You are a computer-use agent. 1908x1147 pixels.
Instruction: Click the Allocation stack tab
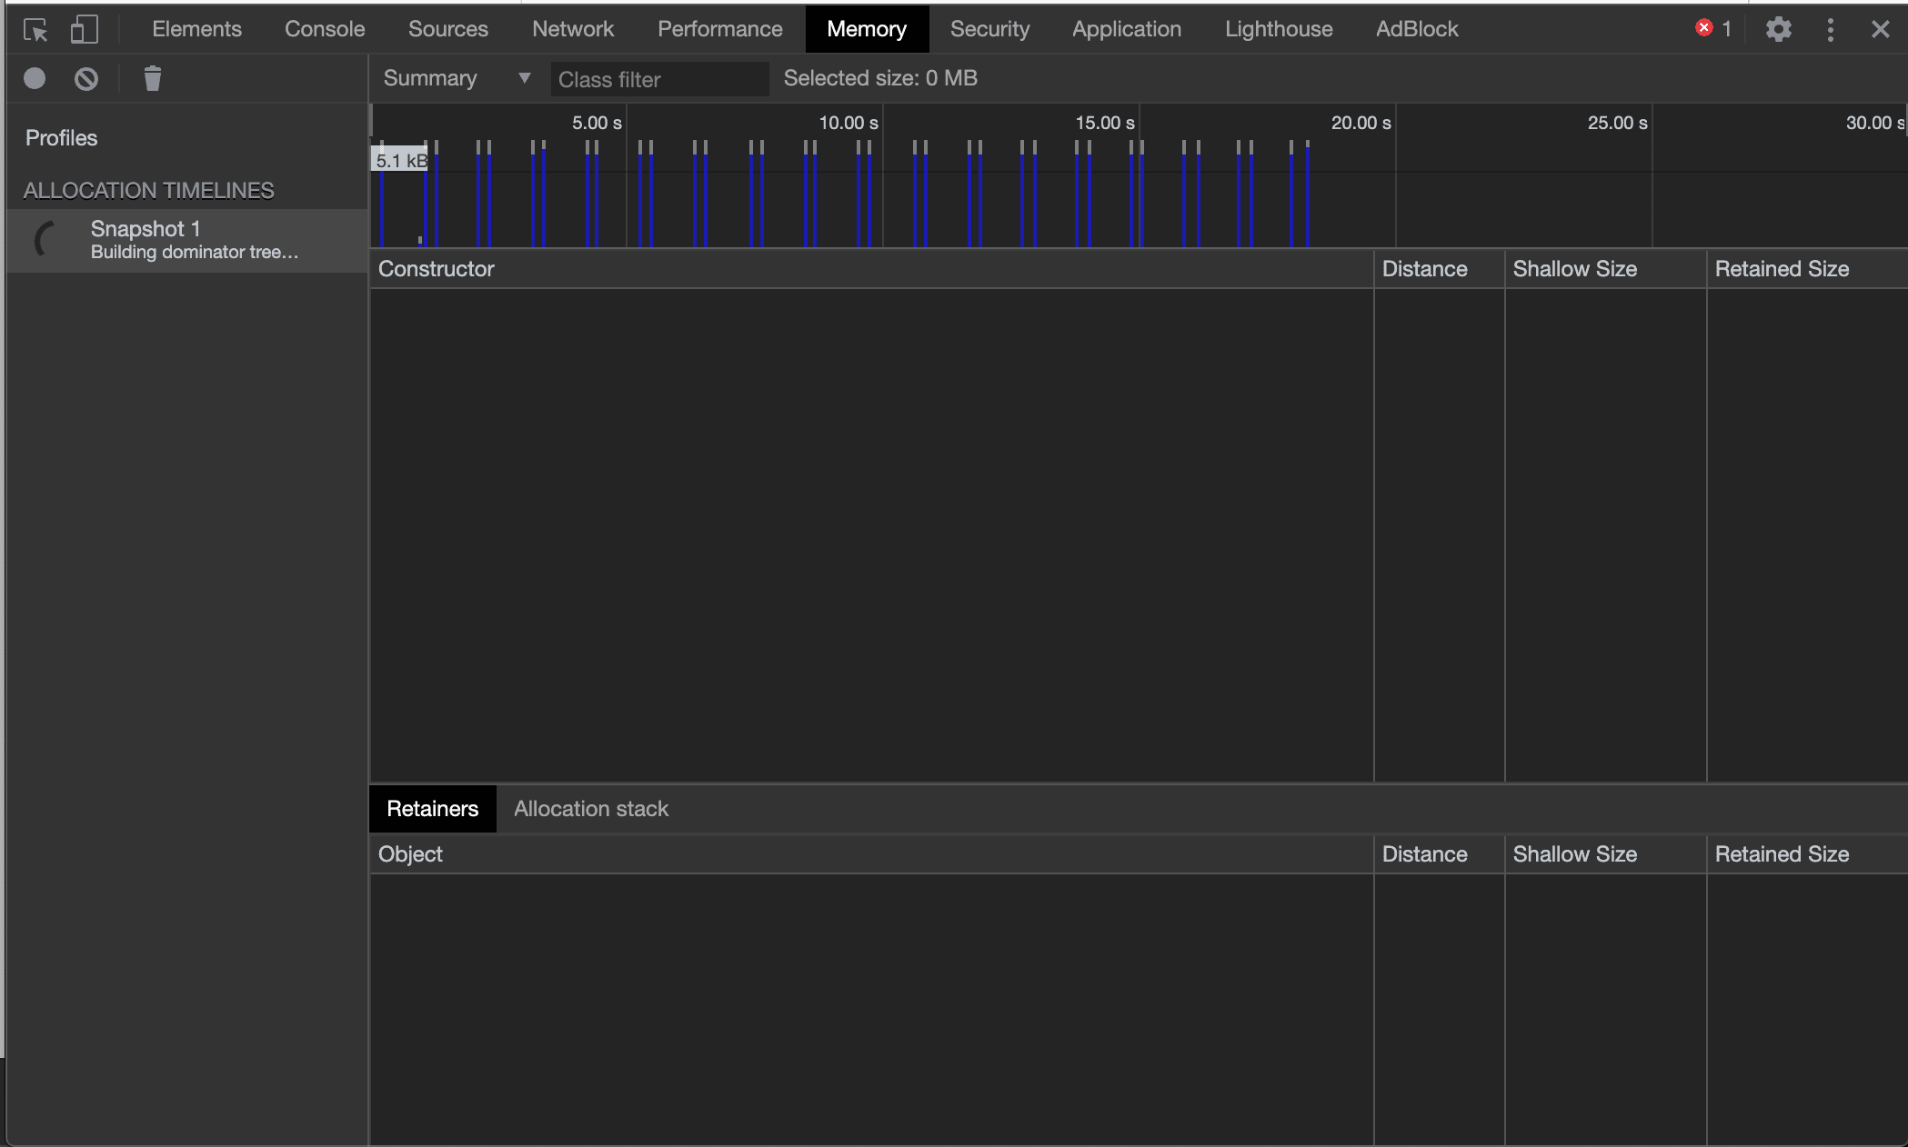pos(590,808)
